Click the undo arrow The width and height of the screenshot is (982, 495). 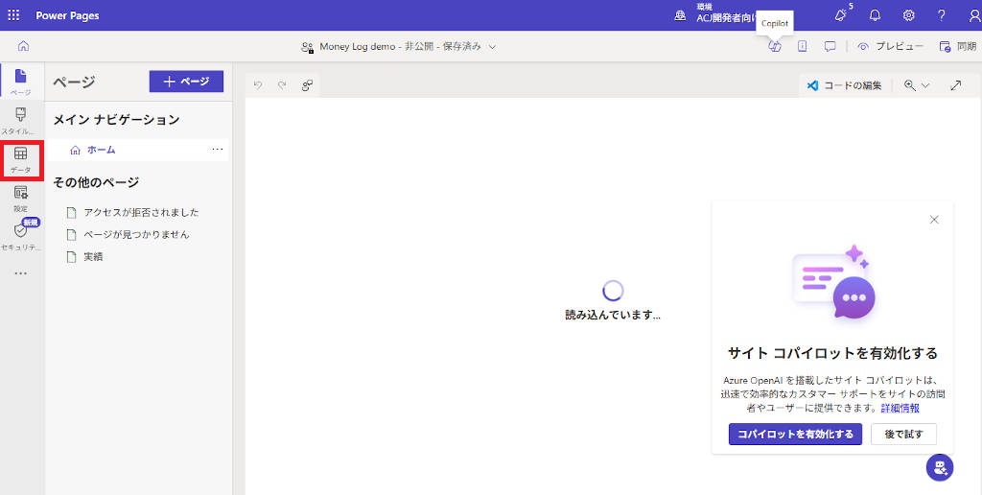click(x=258, y=85)
